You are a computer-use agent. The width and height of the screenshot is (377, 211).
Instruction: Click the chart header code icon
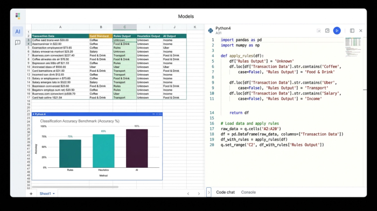coord(153,114)
